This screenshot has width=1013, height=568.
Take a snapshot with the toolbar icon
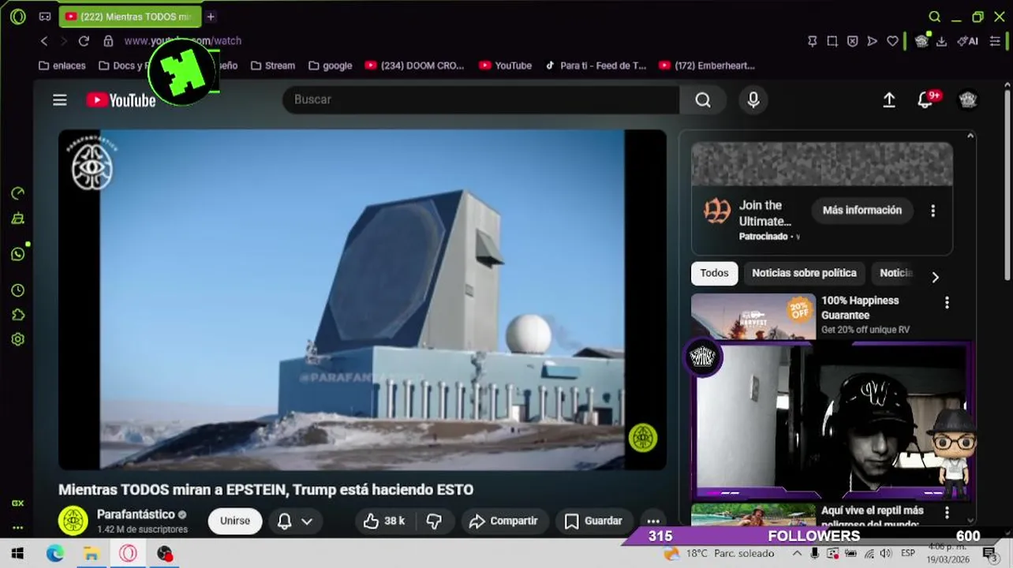(832, 41)
